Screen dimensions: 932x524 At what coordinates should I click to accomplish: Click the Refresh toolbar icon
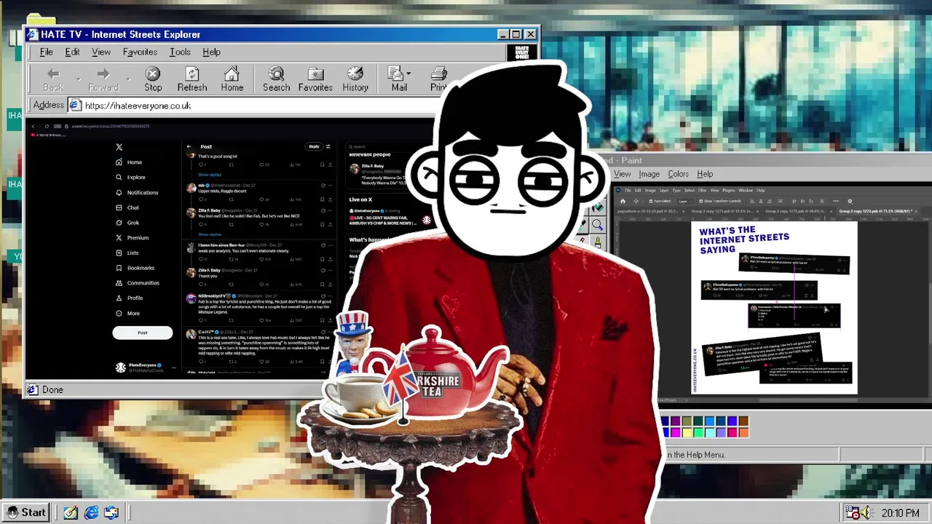[x=192, y=79]
